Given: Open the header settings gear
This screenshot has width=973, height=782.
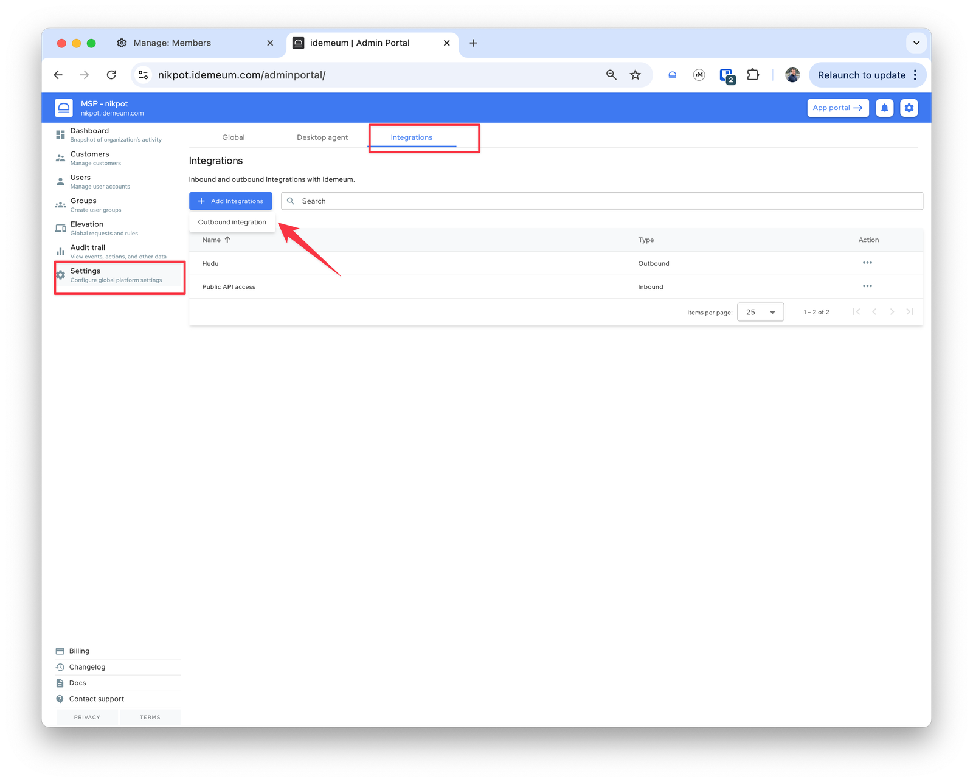Looking at the screenshot, I should 909,108.
